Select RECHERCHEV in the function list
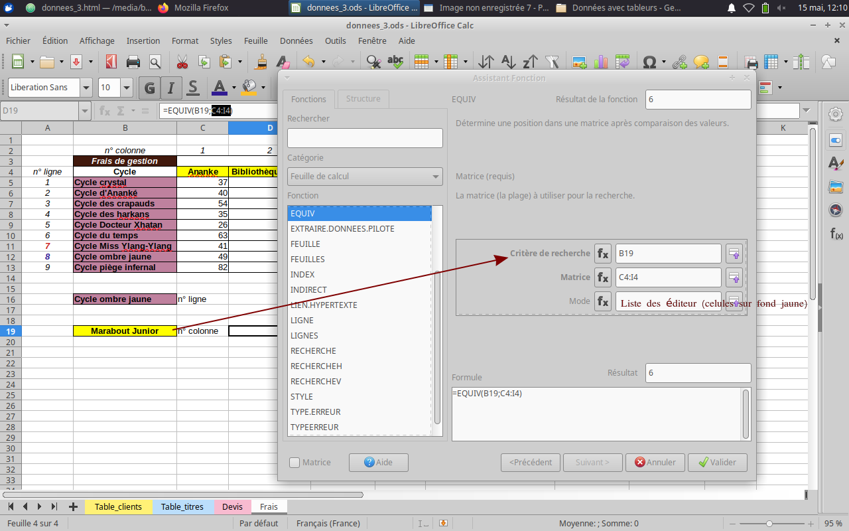The image size is (849, 531). click(x=316, y=382)
